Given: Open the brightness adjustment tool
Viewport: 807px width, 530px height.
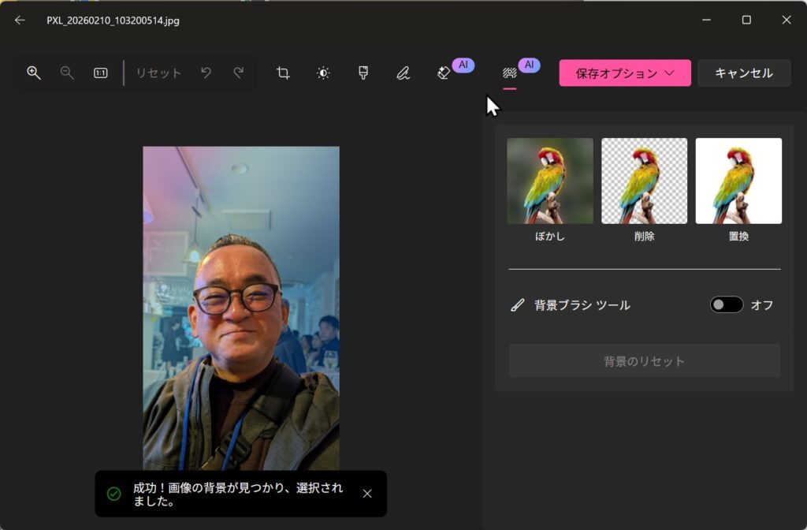Looking at the screenshot, I should pos(323,73).
